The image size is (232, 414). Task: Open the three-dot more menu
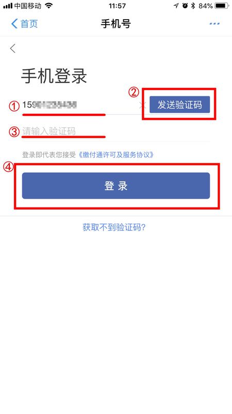coord(214,24)
